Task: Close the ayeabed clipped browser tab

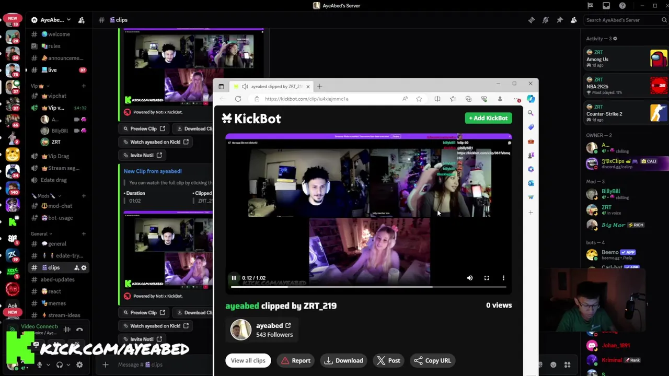Action: tap(308, 86)
